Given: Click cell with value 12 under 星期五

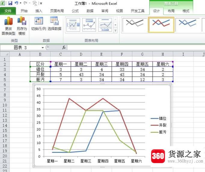Looking at the screenshot, I should (142, 79).
